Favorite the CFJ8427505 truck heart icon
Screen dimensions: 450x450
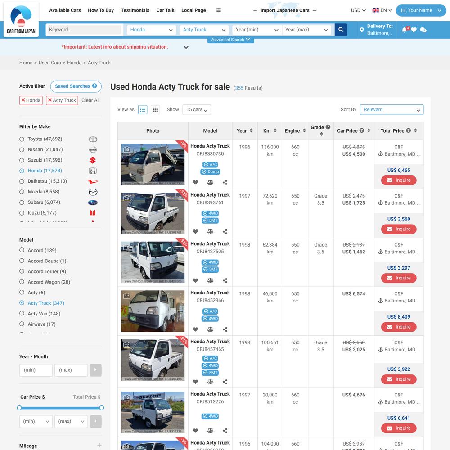click(x=195, y=280)
